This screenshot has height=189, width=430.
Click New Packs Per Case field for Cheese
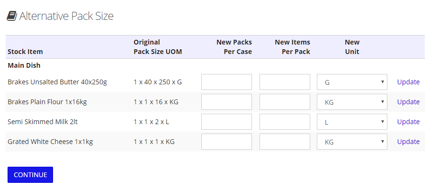(x=226, y=142)
